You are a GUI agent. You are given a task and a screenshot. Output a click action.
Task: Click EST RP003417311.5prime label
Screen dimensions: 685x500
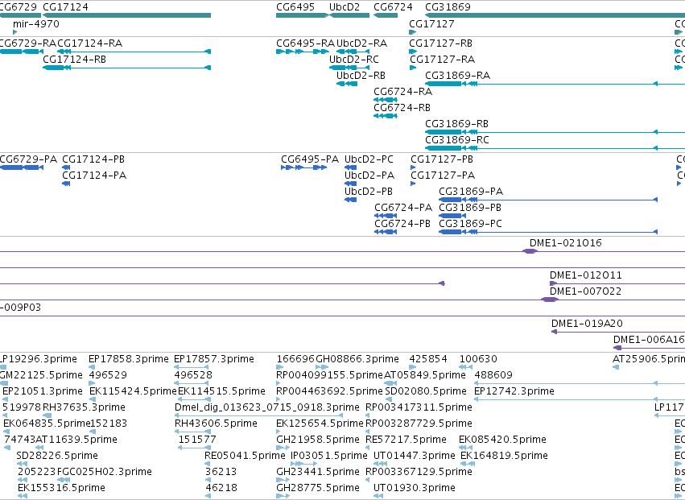click(x=419, y=407)
